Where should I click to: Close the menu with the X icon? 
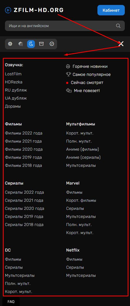[121, 44]
